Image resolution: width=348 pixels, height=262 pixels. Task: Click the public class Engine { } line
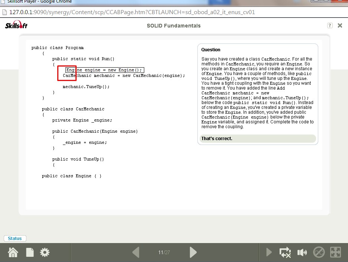(x=72, y=176)
